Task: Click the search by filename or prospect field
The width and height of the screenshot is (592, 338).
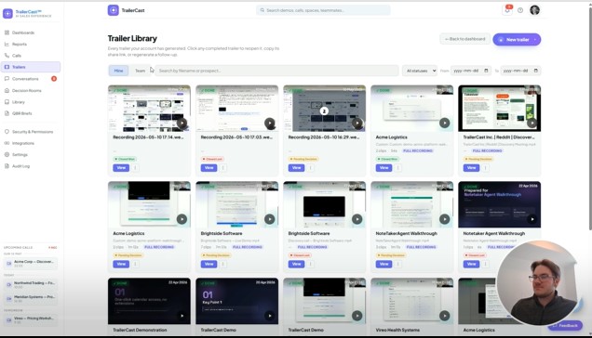Action: [x=276, y=71]
